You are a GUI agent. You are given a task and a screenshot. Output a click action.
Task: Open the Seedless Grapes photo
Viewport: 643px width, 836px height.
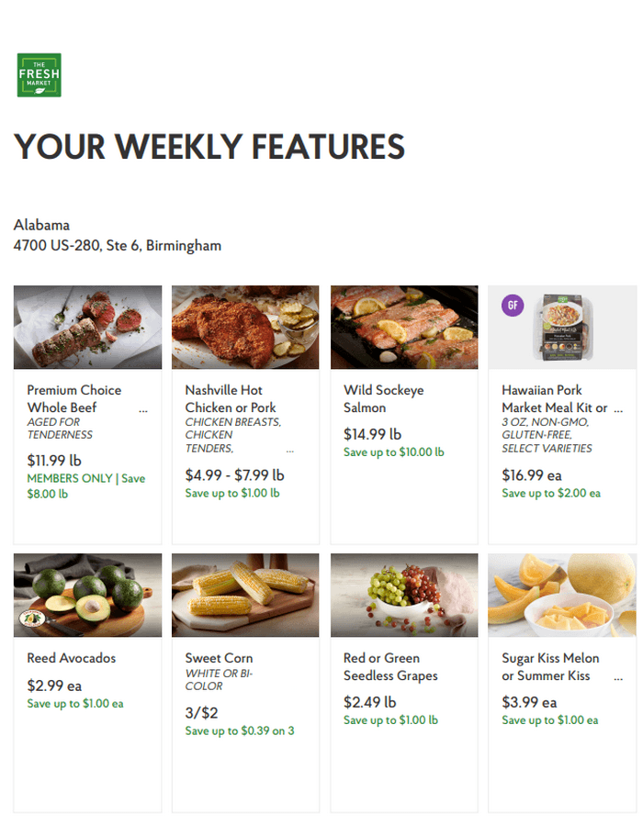point(403,595)
